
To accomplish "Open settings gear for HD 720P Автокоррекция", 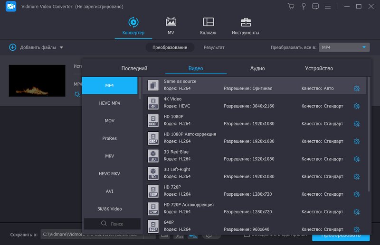I will point(357,212).
